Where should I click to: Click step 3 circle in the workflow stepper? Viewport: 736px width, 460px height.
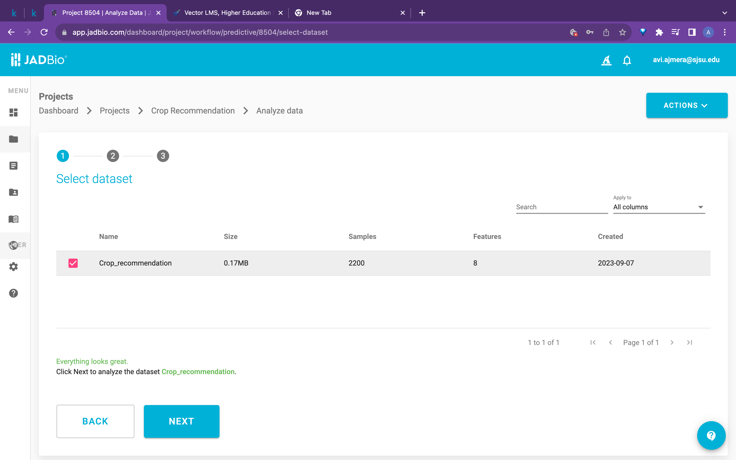[163, 156]
